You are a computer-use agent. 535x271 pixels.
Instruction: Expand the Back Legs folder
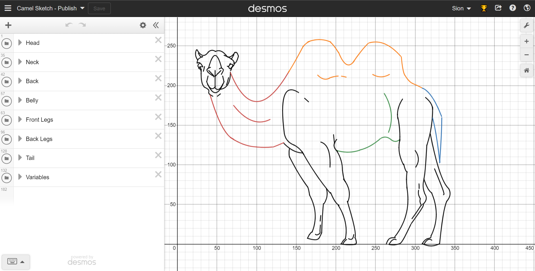coord(20,139)
